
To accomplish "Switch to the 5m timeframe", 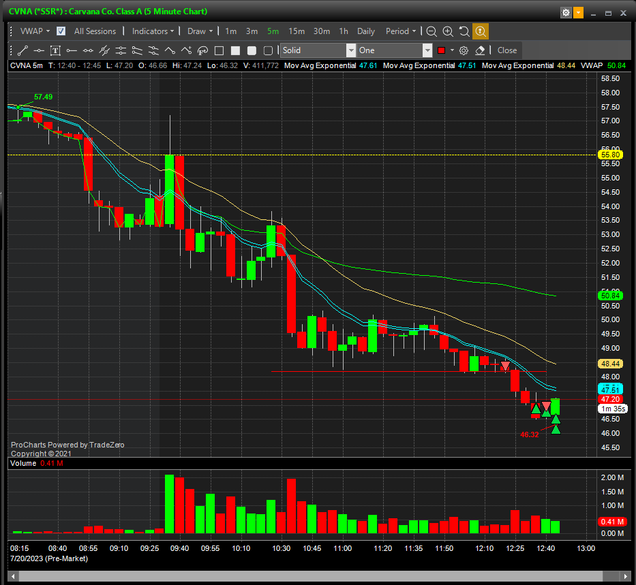I will point(273,31).
